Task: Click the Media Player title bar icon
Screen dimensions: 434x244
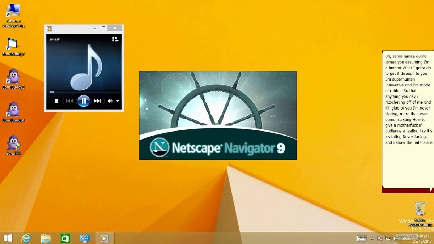Action: click(x=50, y=29)
